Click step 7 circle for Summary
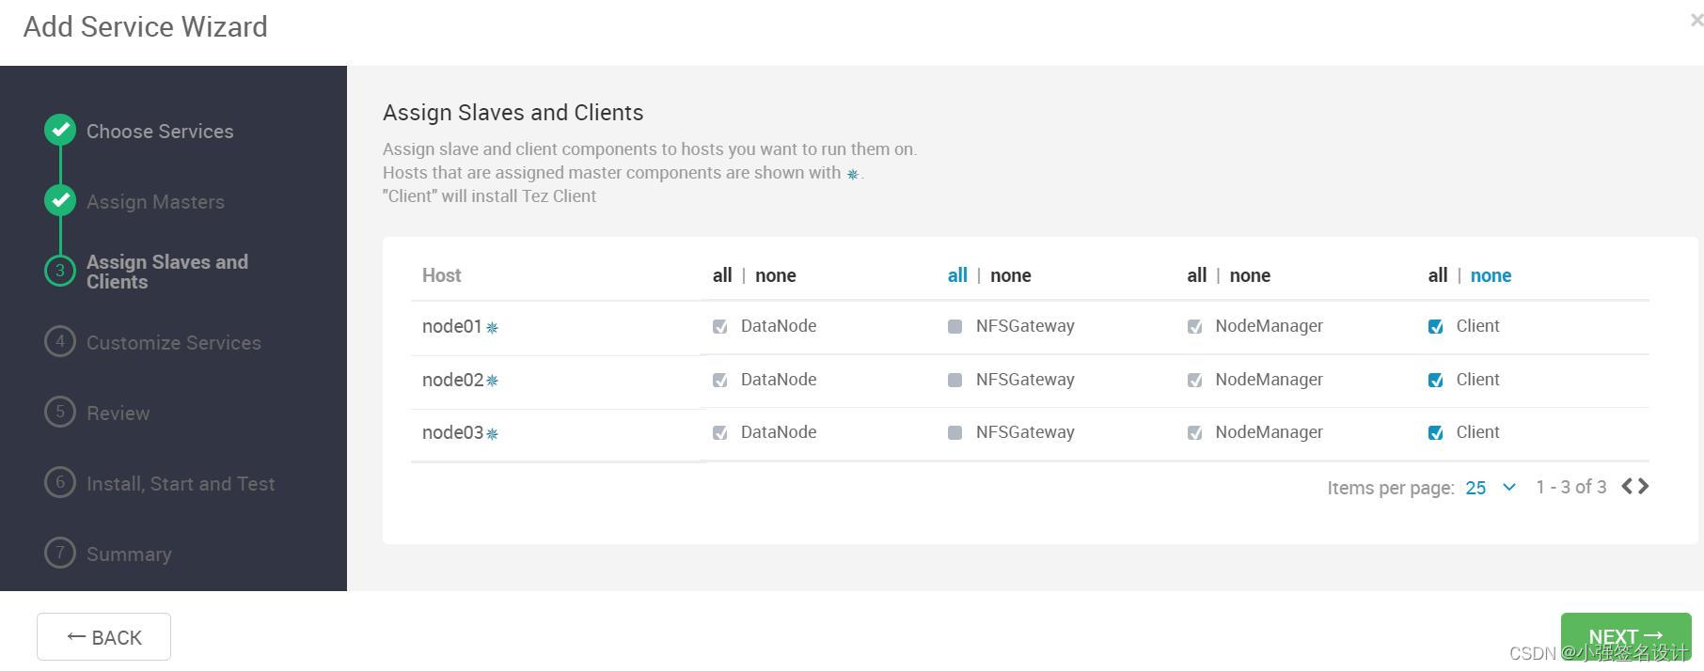 coord(60,553)
